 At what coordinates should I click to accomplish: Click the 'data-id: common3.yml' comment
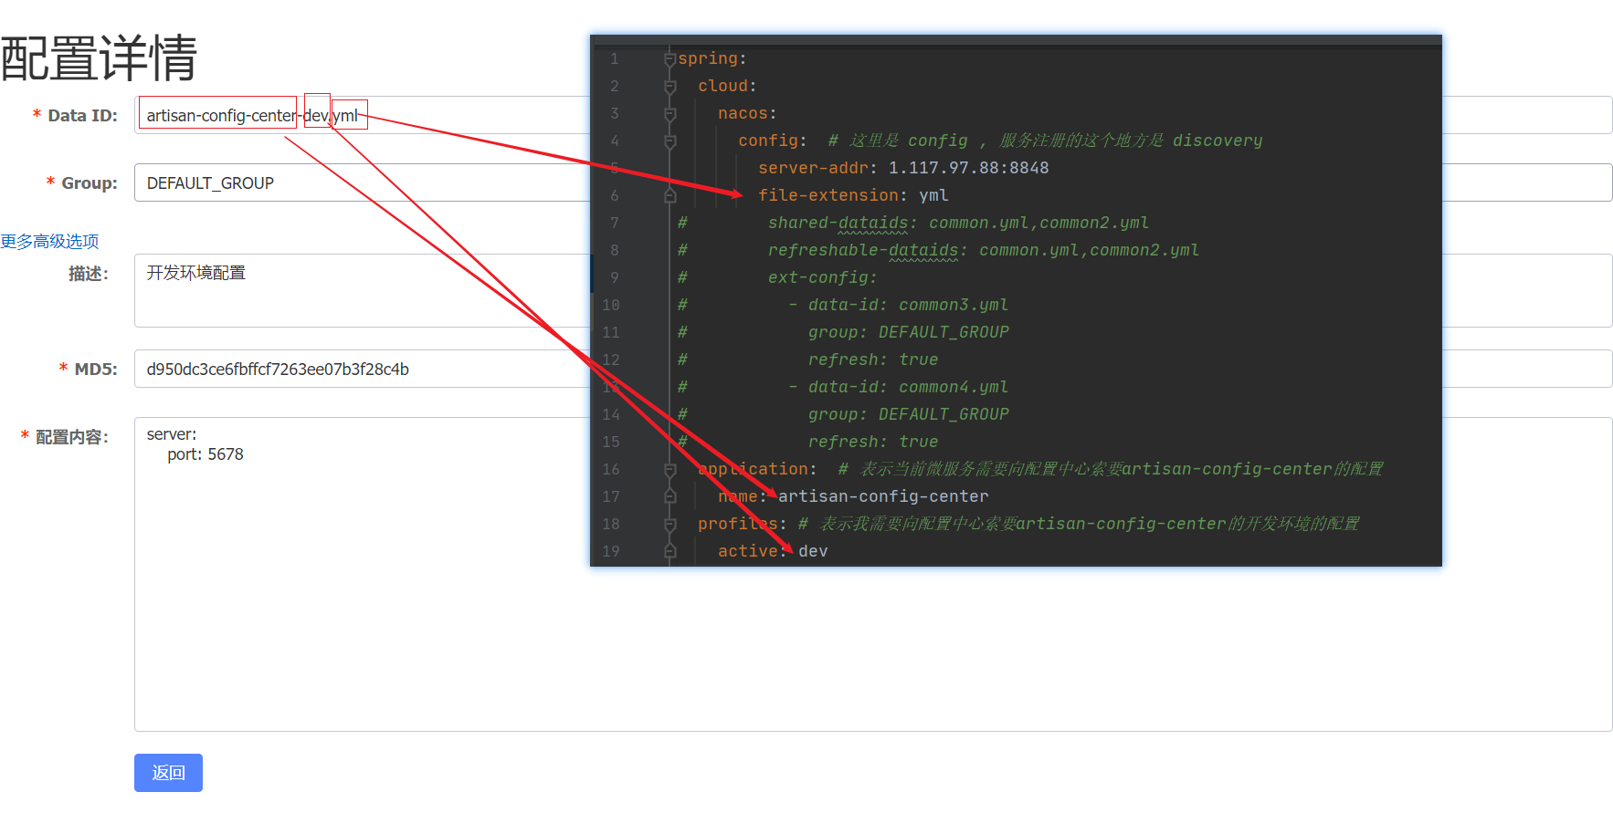coord(908,305)
